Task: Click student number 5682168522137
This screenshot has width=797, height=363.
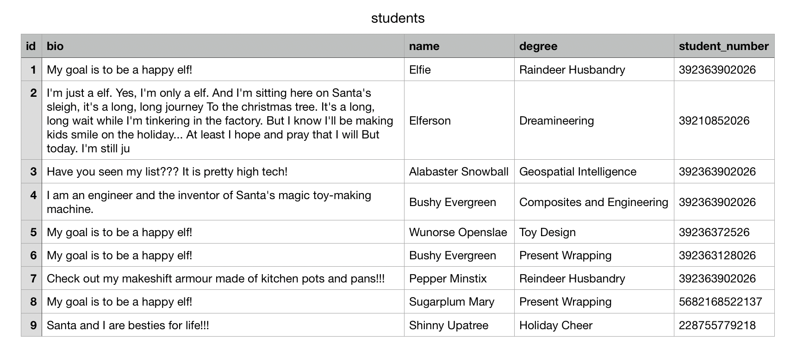Action: point(724,301)
